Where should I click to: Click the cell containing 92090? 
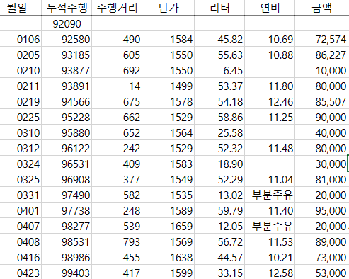67,23
